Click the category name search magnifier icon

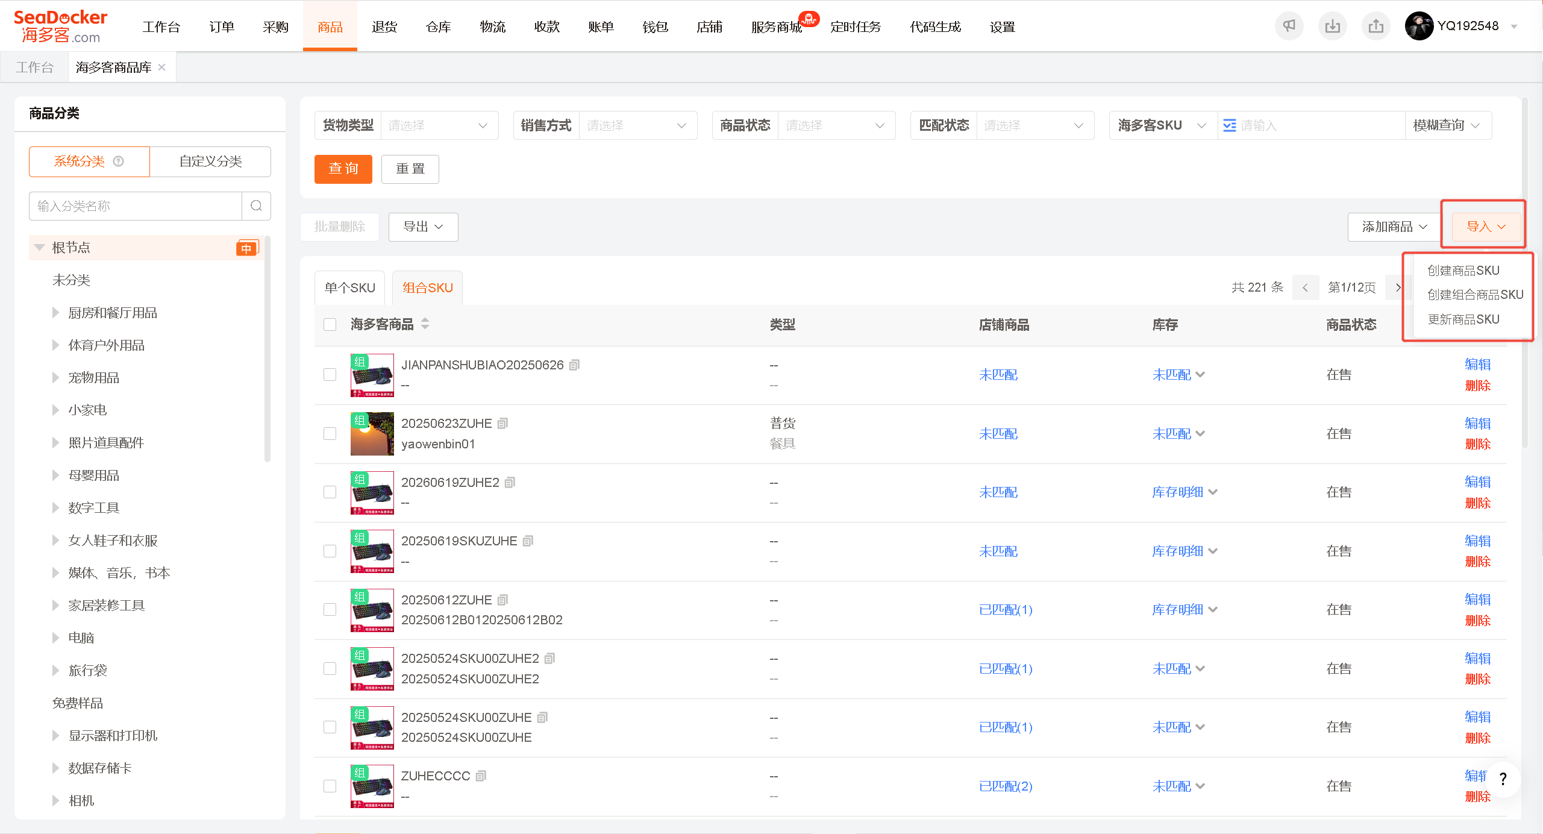click(x=256, y=206)
